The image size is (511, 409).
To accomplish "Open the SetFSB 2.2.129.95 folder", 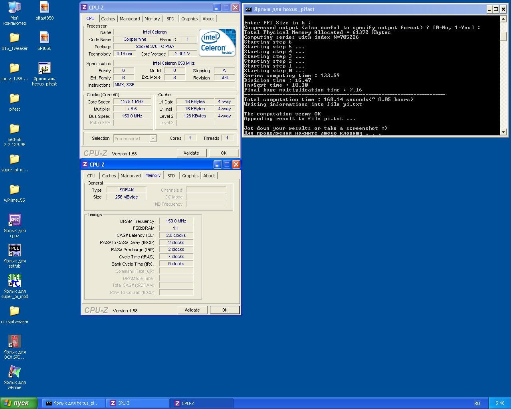I will point(14,135).
